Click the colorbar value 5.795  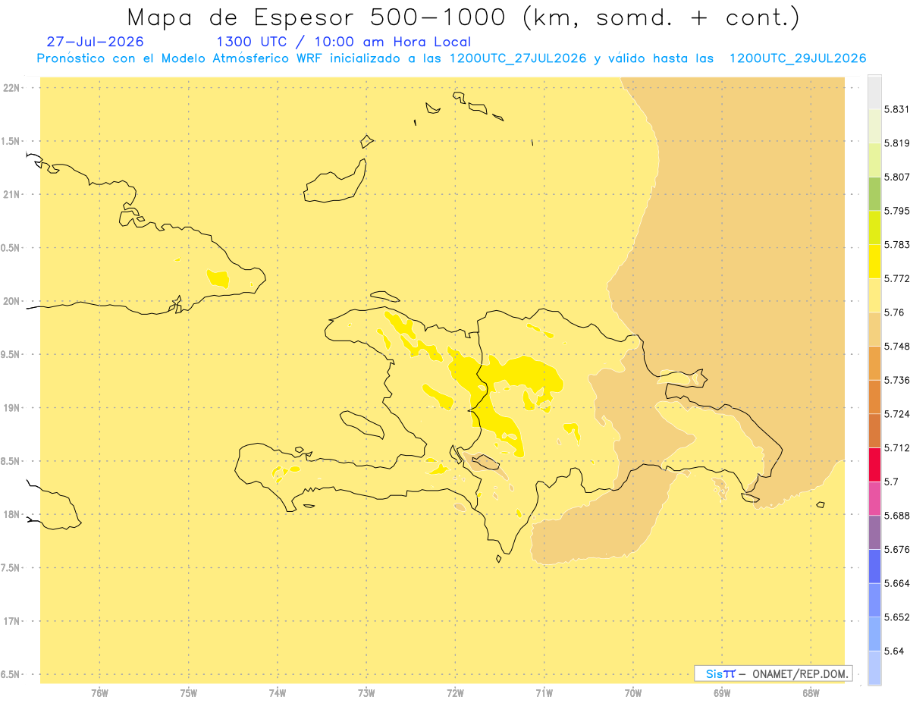896,211
